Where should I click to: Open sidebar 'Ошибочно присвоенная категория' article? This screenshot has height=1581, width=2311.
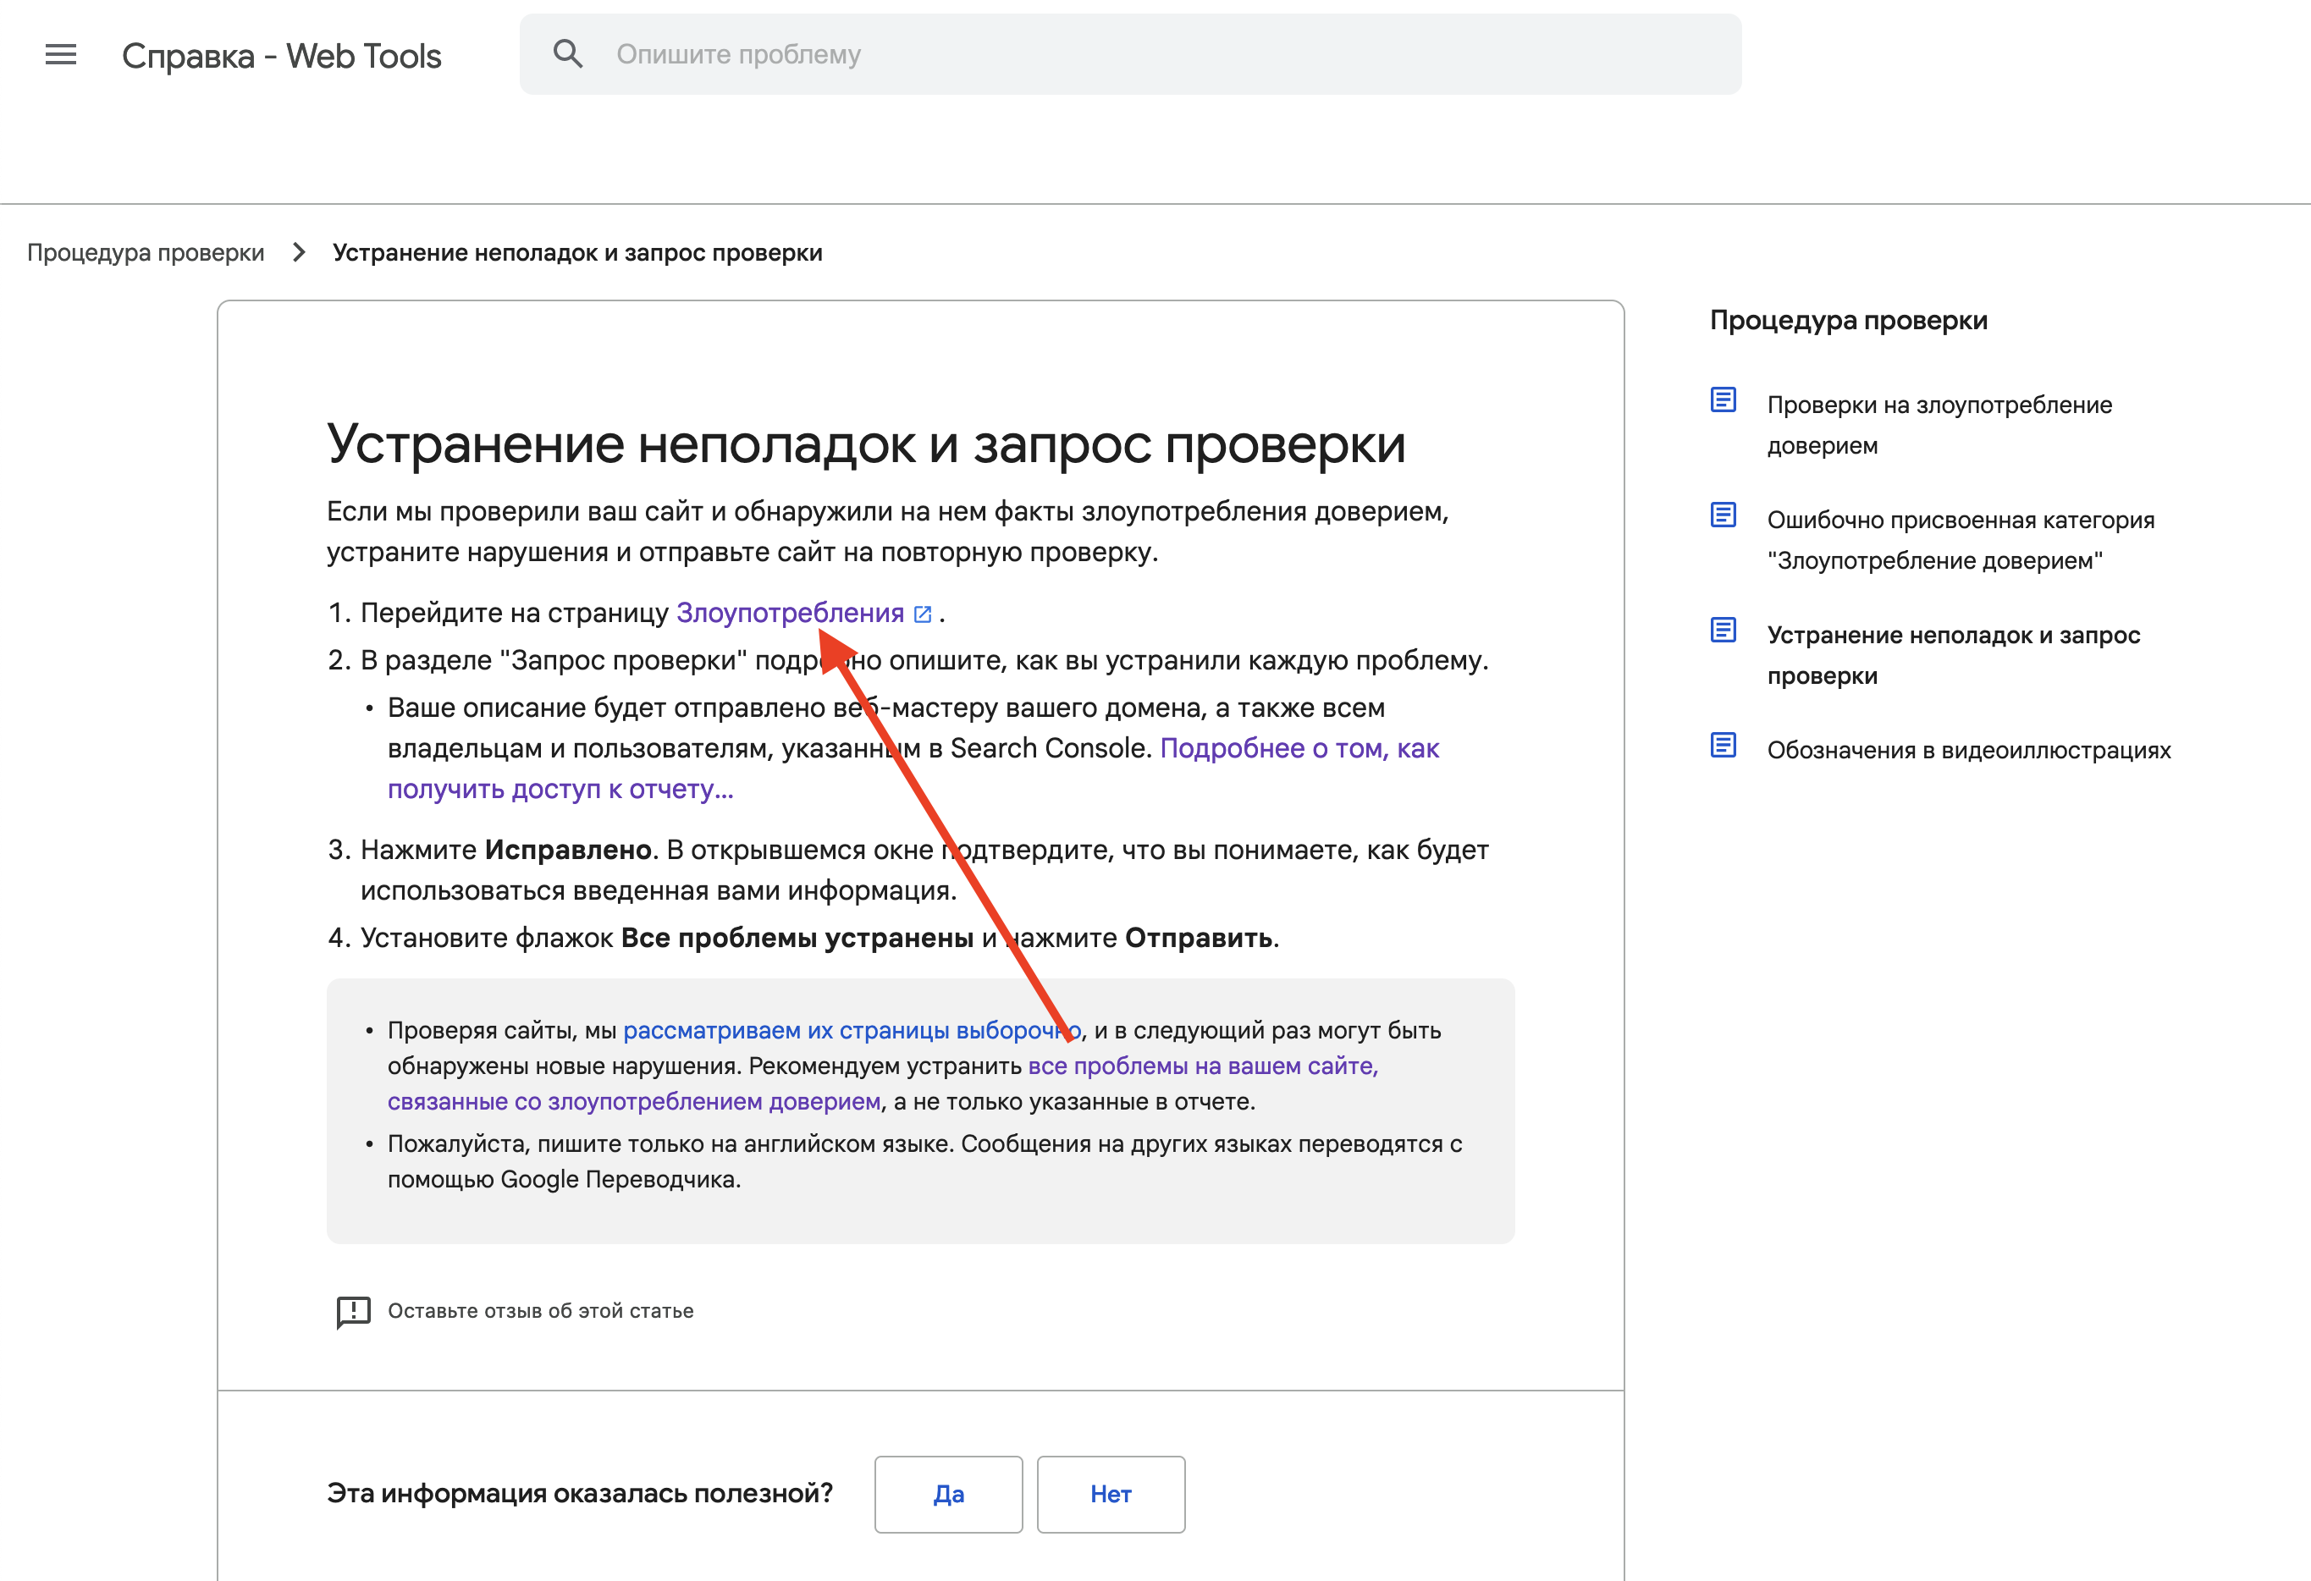pos(1961,540)
